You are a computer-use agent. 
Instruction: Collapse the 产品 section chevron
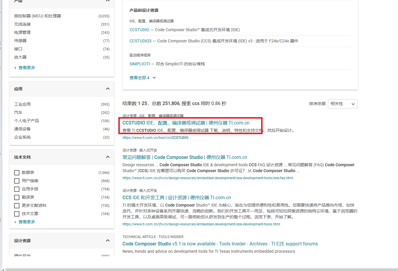[108, 1]
